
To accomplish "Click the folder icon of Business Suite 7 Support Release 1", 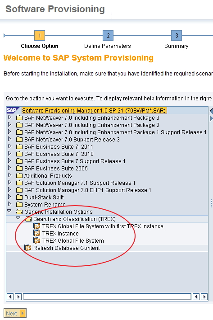I will [19, 161].
